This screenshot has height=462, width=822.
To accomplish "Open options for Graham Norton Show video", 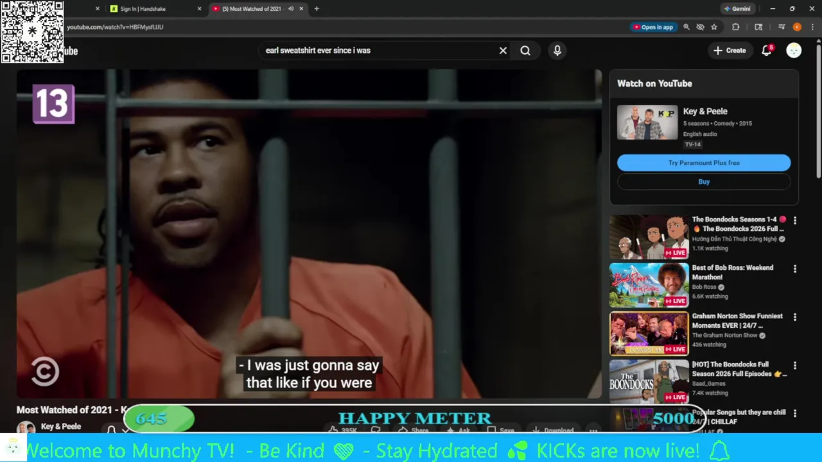I will 795,317.
